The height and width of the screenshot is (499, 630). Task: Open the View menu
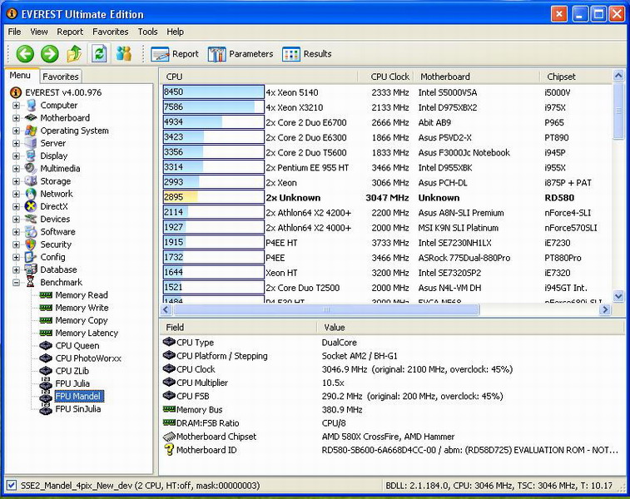pyautogui.click(x=39, y=32)
